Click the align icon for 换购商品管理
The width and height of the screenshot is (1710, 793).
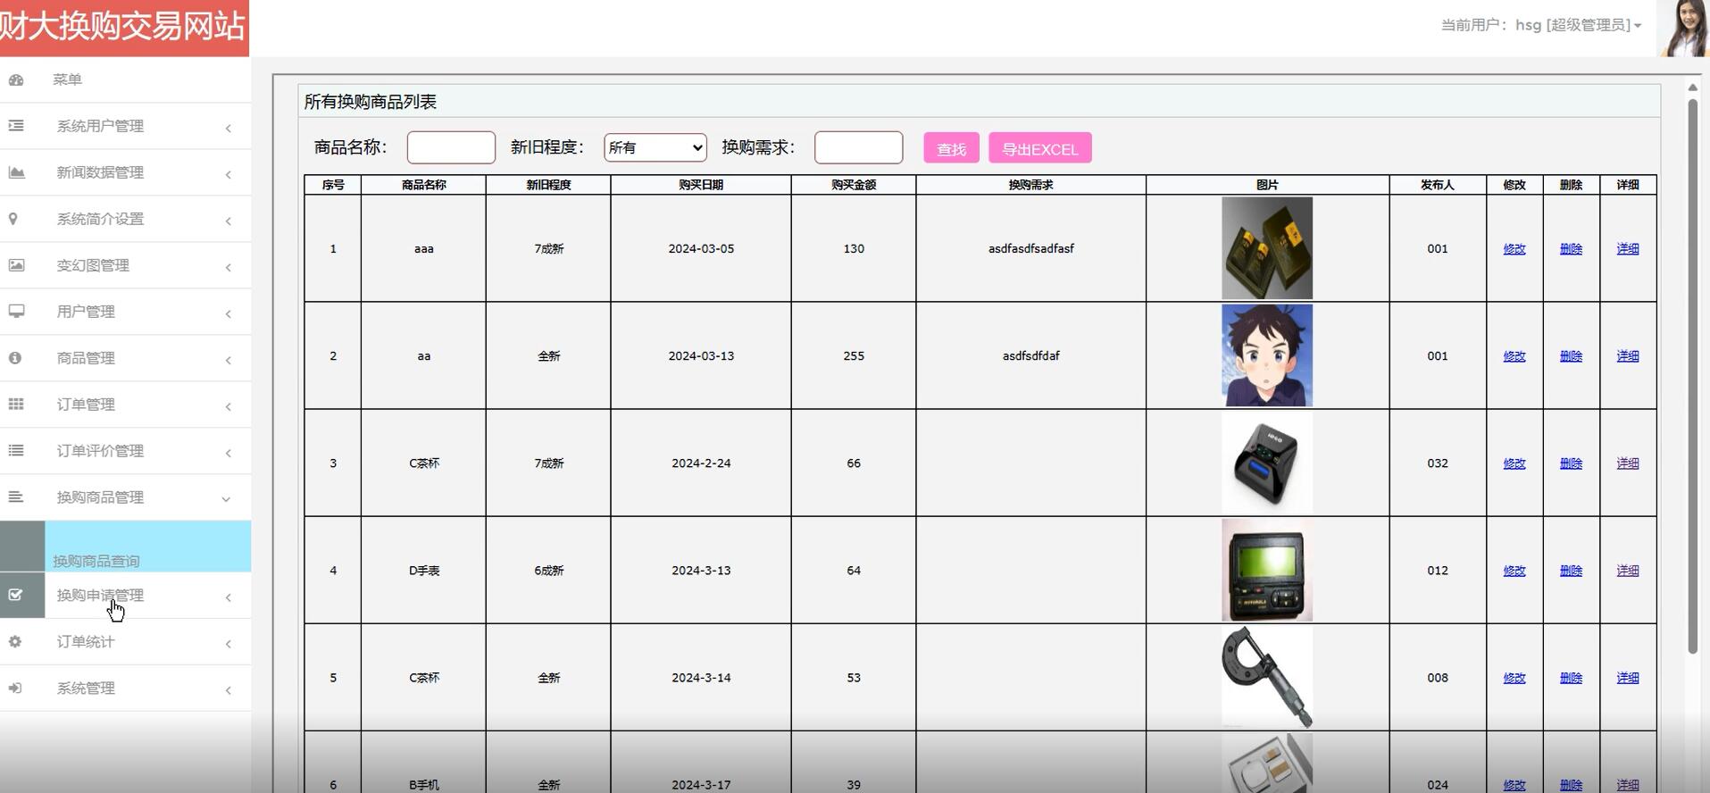coord(16,497)
